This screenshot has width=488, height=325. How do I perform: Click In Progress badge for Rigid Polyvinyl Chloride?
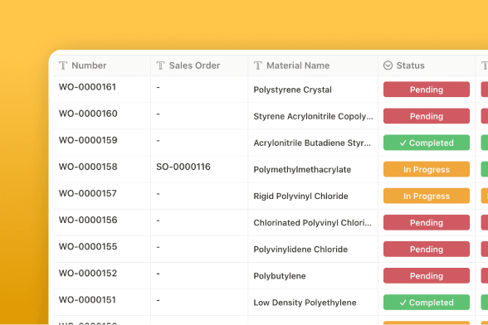click(x=427, y=196)
